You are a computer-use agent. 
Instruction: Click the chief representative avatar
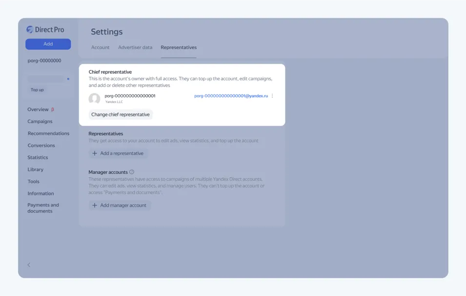(95, 99)
